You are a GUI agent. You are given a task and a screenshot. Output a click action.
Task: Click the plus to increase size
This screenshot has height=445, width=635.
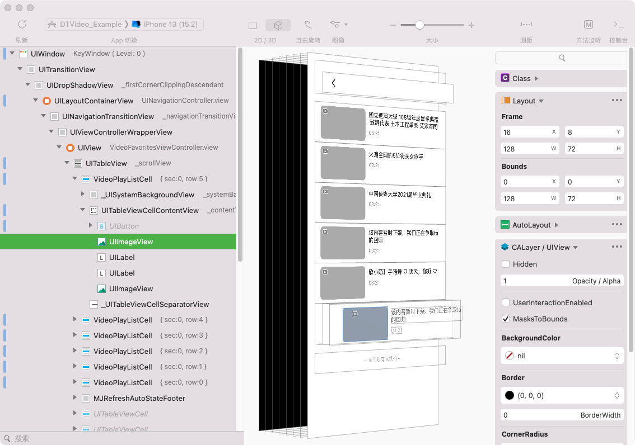(471, 25)
